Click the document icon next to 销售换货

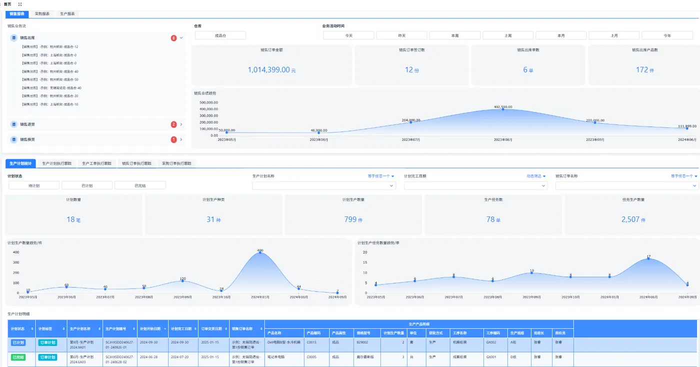tap(14, 139)
